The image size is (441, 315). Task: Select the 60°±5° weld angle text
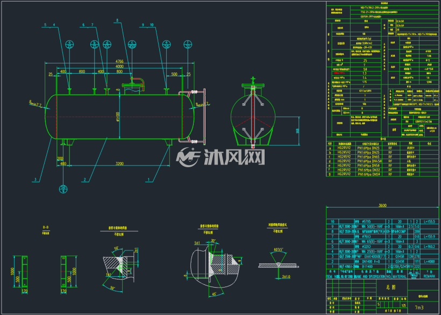(x=279, y=249)
